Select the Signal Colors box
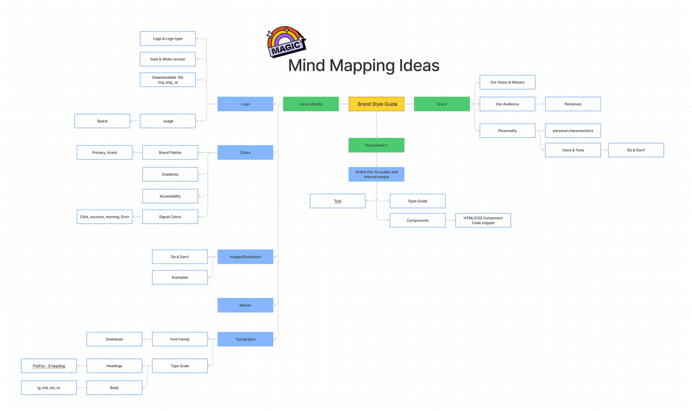The width and height of the screenshot is (692, 411). [x=170, y=217]
